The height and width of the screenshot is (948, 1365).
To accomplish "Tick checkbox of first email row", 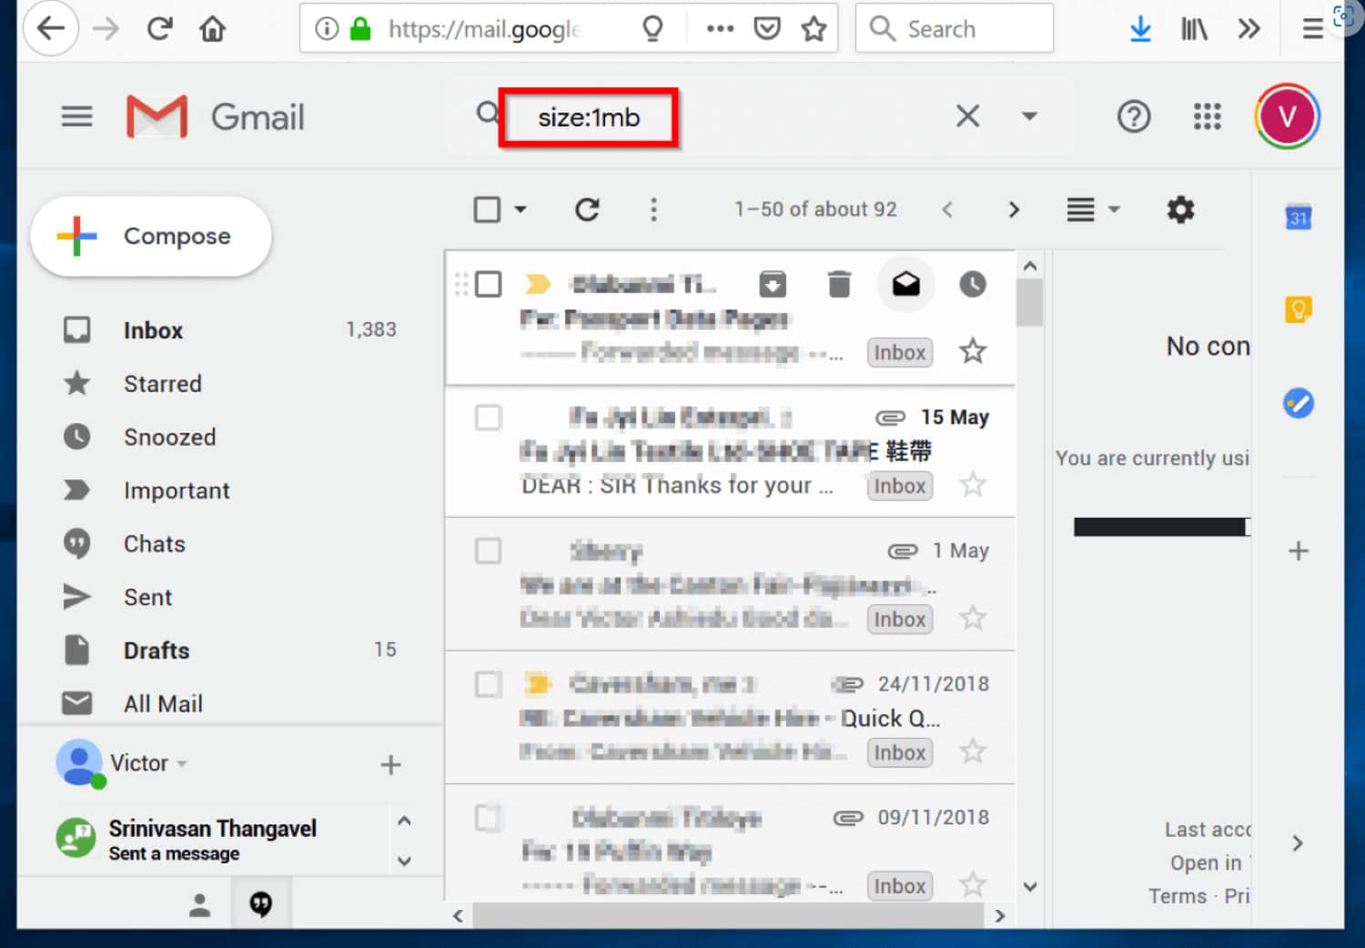I will point(488,284).
